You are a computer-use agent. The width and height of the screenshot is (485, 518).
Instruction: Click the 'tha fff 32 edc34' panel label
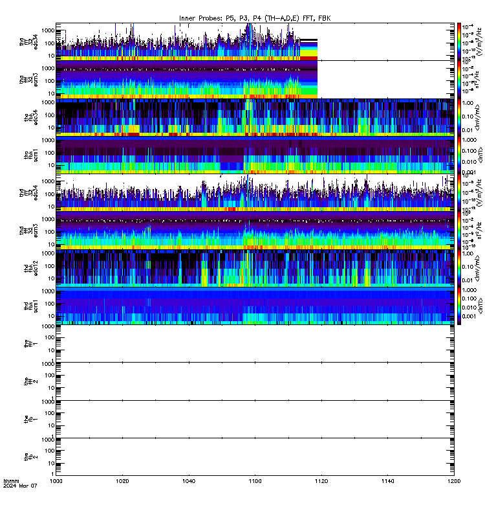point(28,42)
